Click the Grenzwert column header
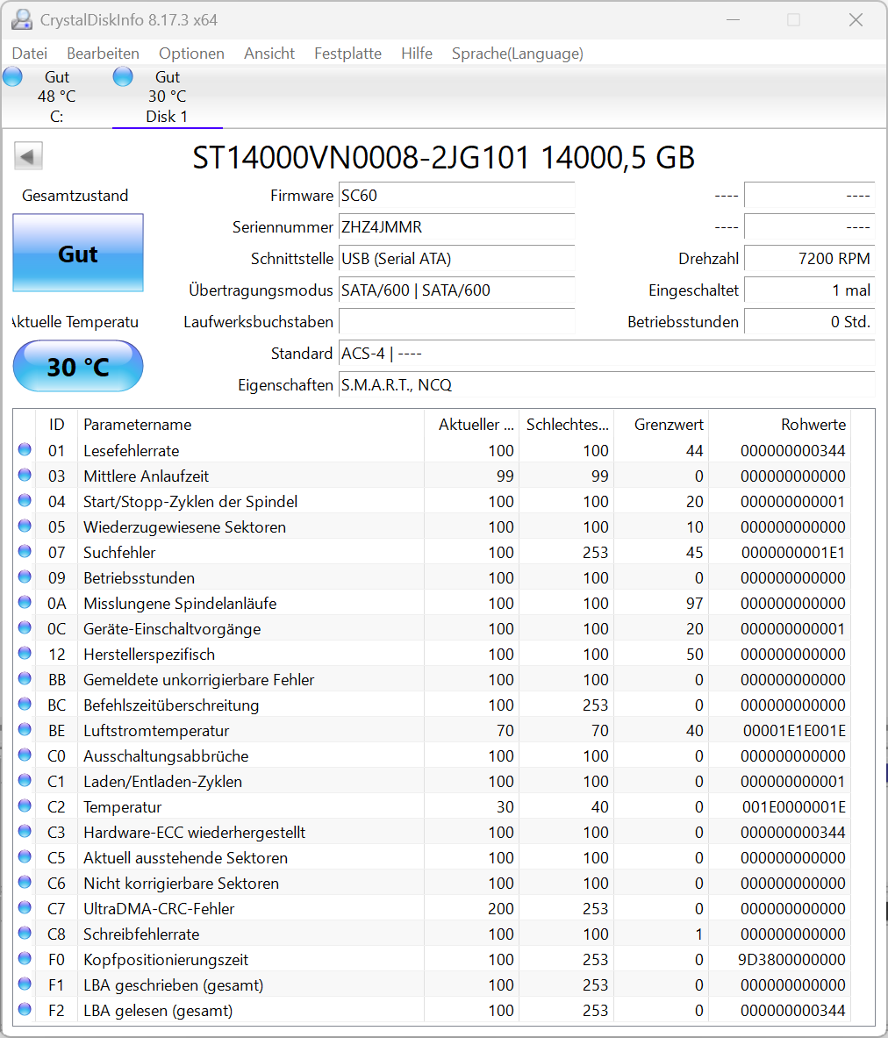 click(661, 425)
